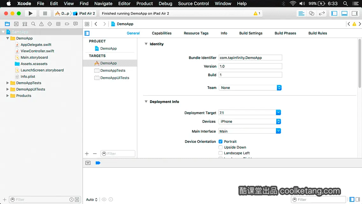Show only the console pane
This screenshot has height=204, width=362.
pos(358,200)
